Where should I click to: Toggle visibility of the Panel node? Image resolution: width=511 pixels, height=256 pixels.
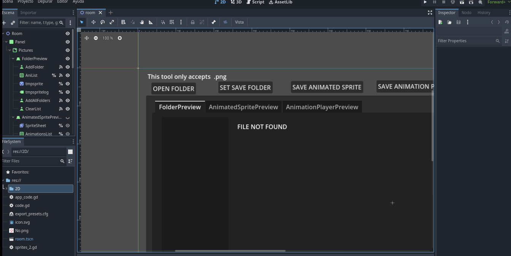68,42
